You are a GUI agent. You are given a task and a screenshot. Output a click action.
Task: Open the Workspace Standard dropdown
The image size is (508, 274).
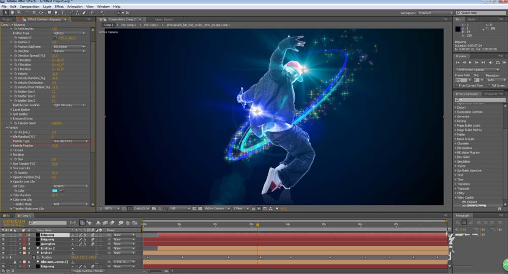coord(435,13)
